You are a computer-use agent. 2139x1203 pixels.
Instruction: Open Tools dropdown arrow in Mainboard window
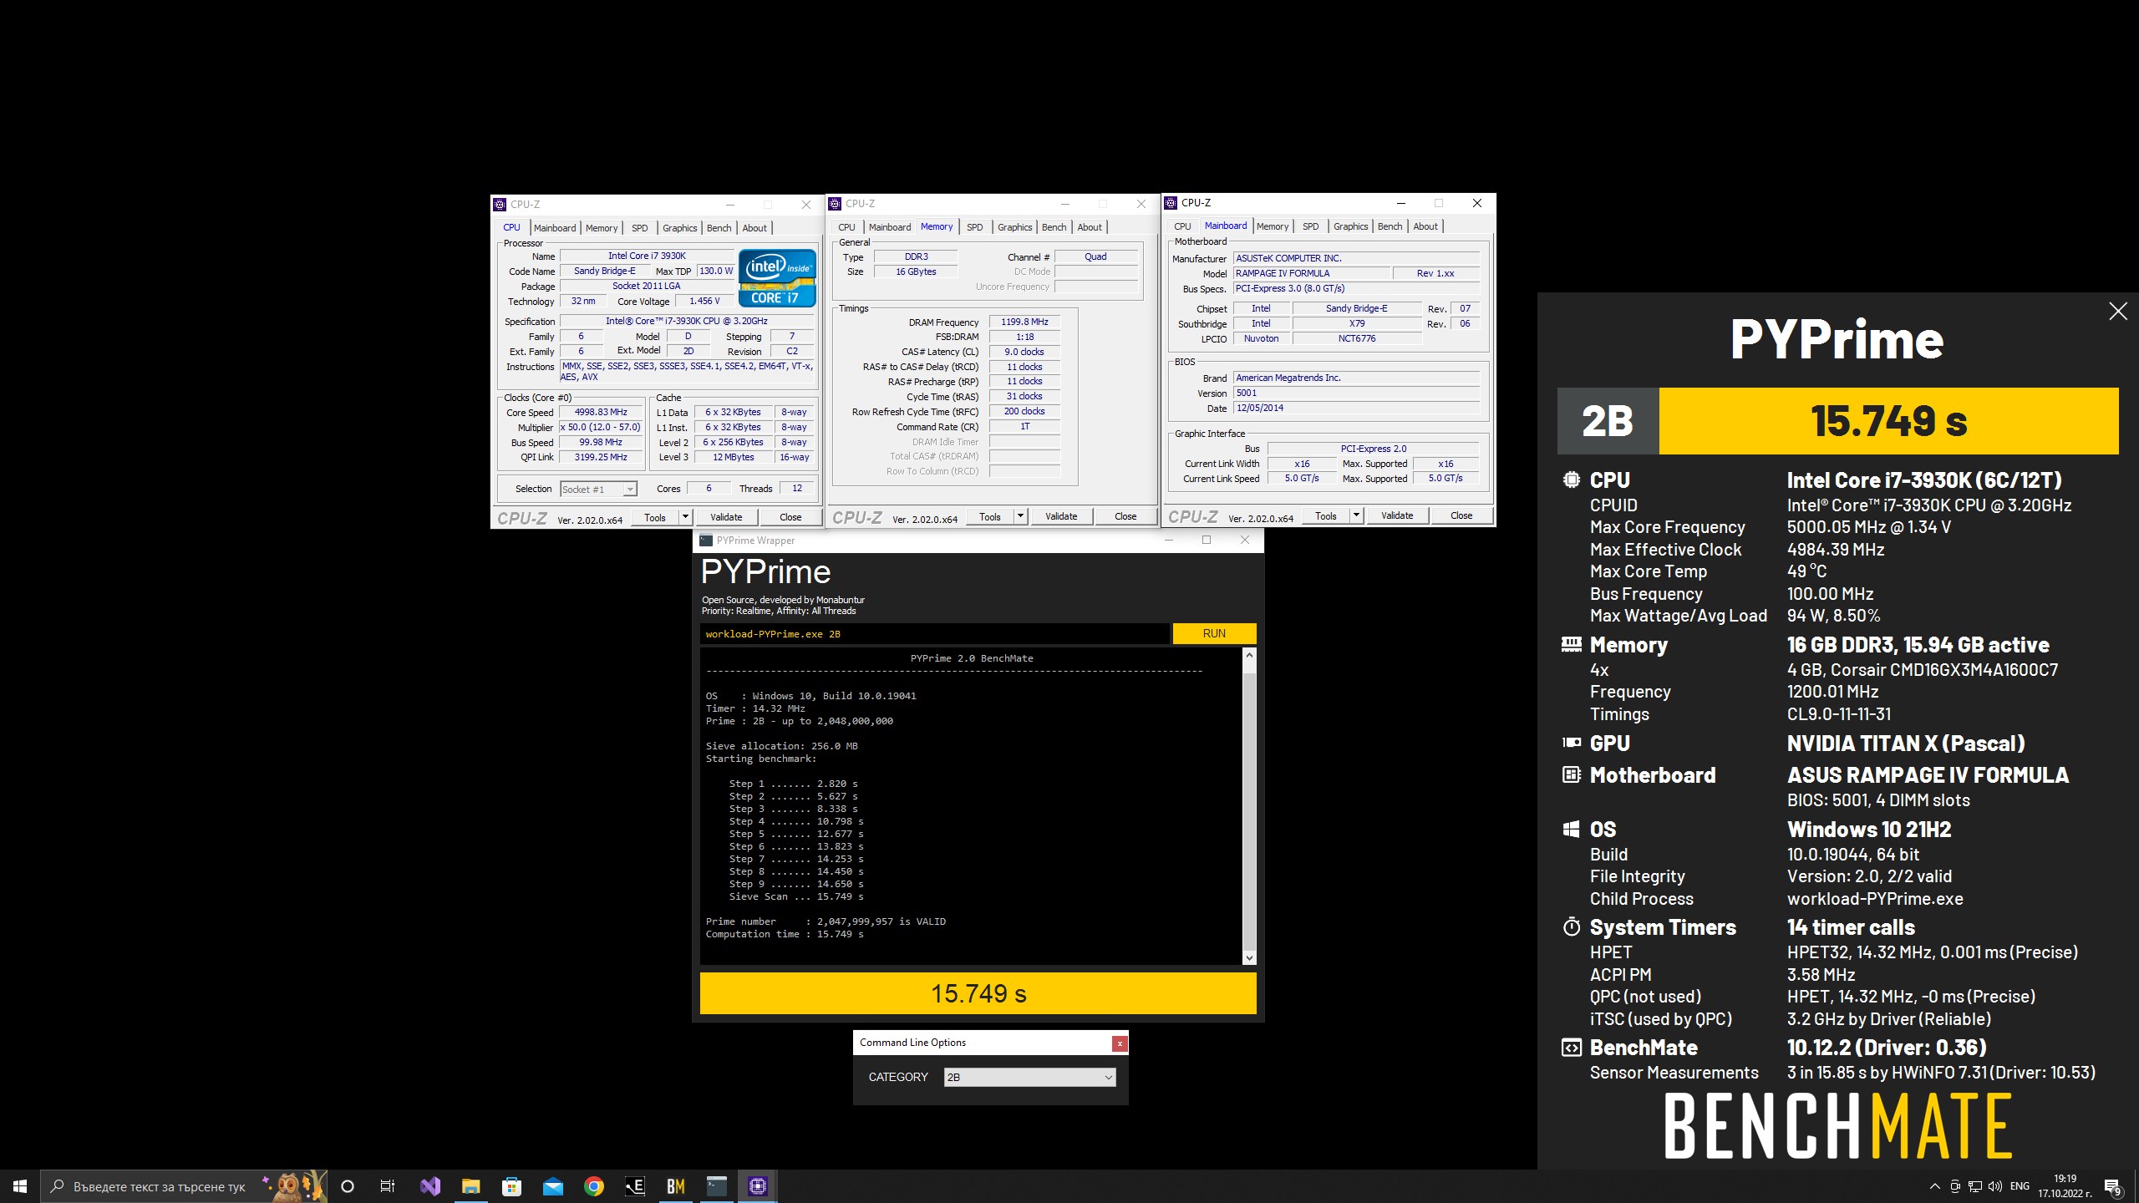1356,515
